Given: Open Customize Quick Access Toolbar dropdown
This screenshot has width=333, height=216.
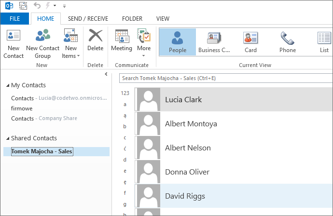Looking at the screenshot, I should (64, 6).
